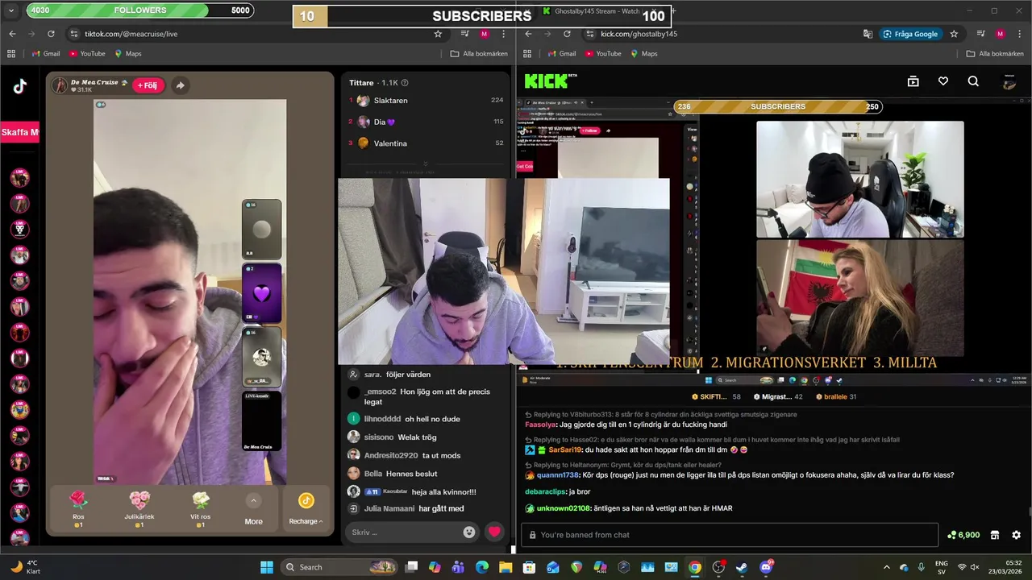The image size is (1032, 580).
Task: Search on Kick with magnifier icon
Action: [x=973, y=81]
